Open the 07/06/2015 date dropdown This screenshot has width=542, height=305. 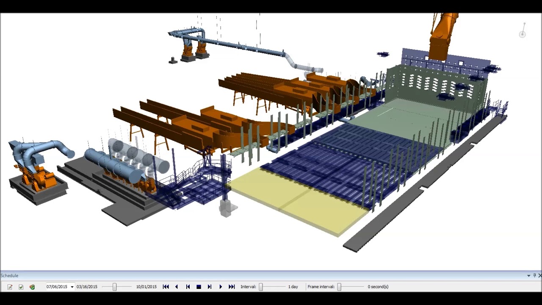[72, 287]
